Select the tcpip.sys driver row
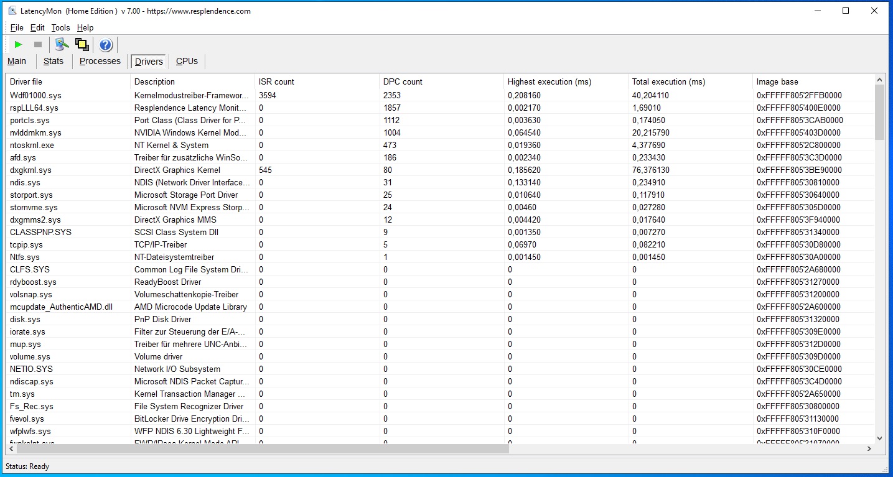This screenshot has width=893, height=477. (x=440, y=244)
